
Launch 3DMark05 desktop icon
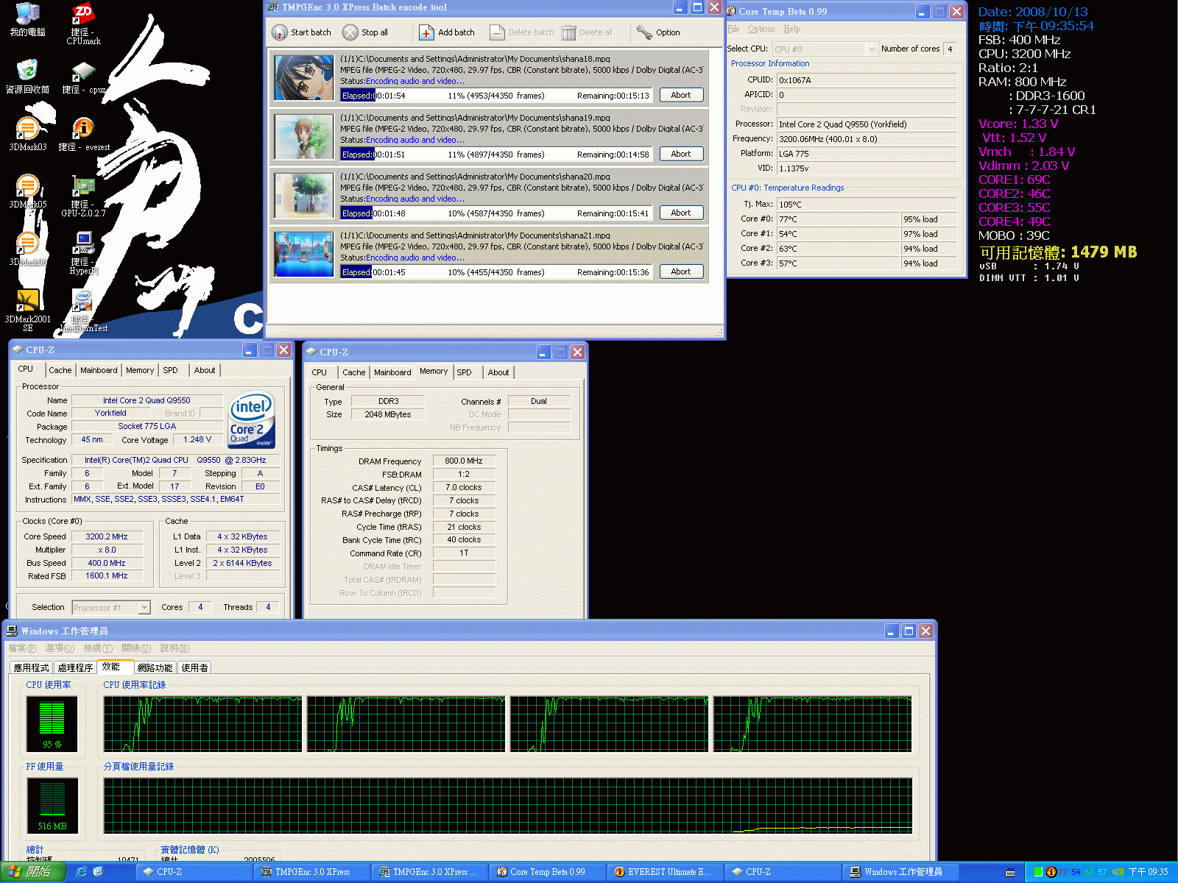click(x=28, y=191)
